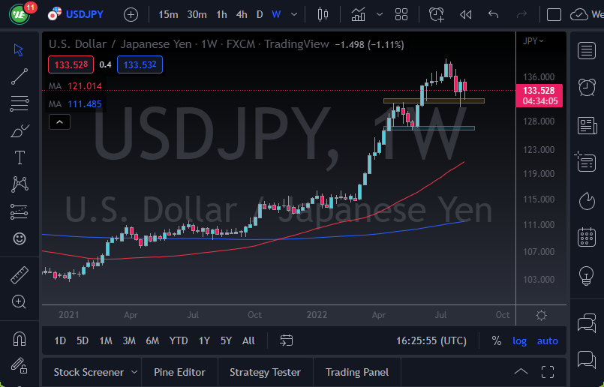Viewport: 604px width, 387px height.
Task: Click the blue buy price 133.532
Action: pos(140,64)
